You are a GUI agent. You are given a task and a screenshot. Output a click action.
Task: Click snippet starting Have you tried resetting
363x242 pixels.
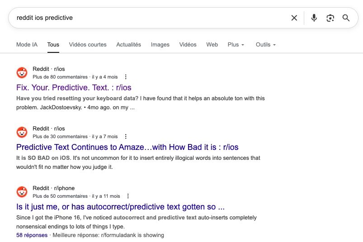tap(140, 103)
